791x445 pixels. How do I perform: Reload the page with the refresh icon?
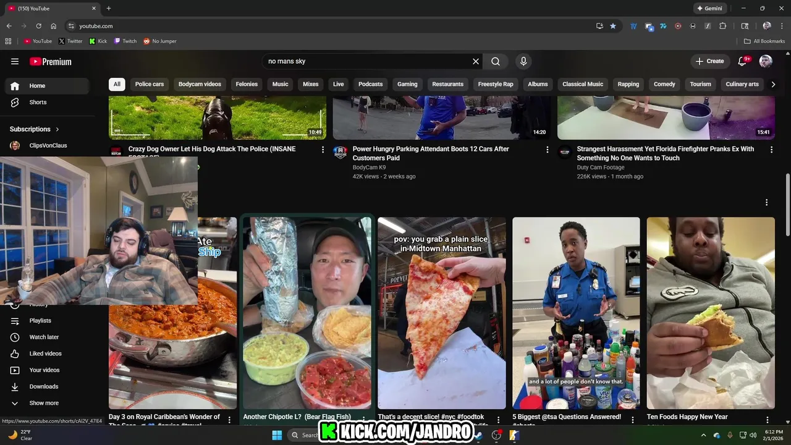pos(38,26)
